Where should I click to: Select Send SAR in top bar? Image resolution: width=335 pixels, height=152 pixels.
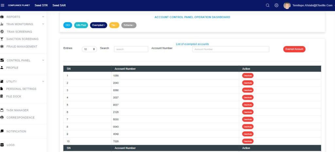[x=59, y=5]
